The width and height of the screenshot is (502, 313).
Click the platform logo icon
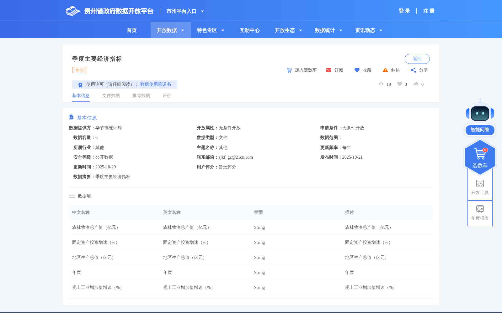coord(73,11)
